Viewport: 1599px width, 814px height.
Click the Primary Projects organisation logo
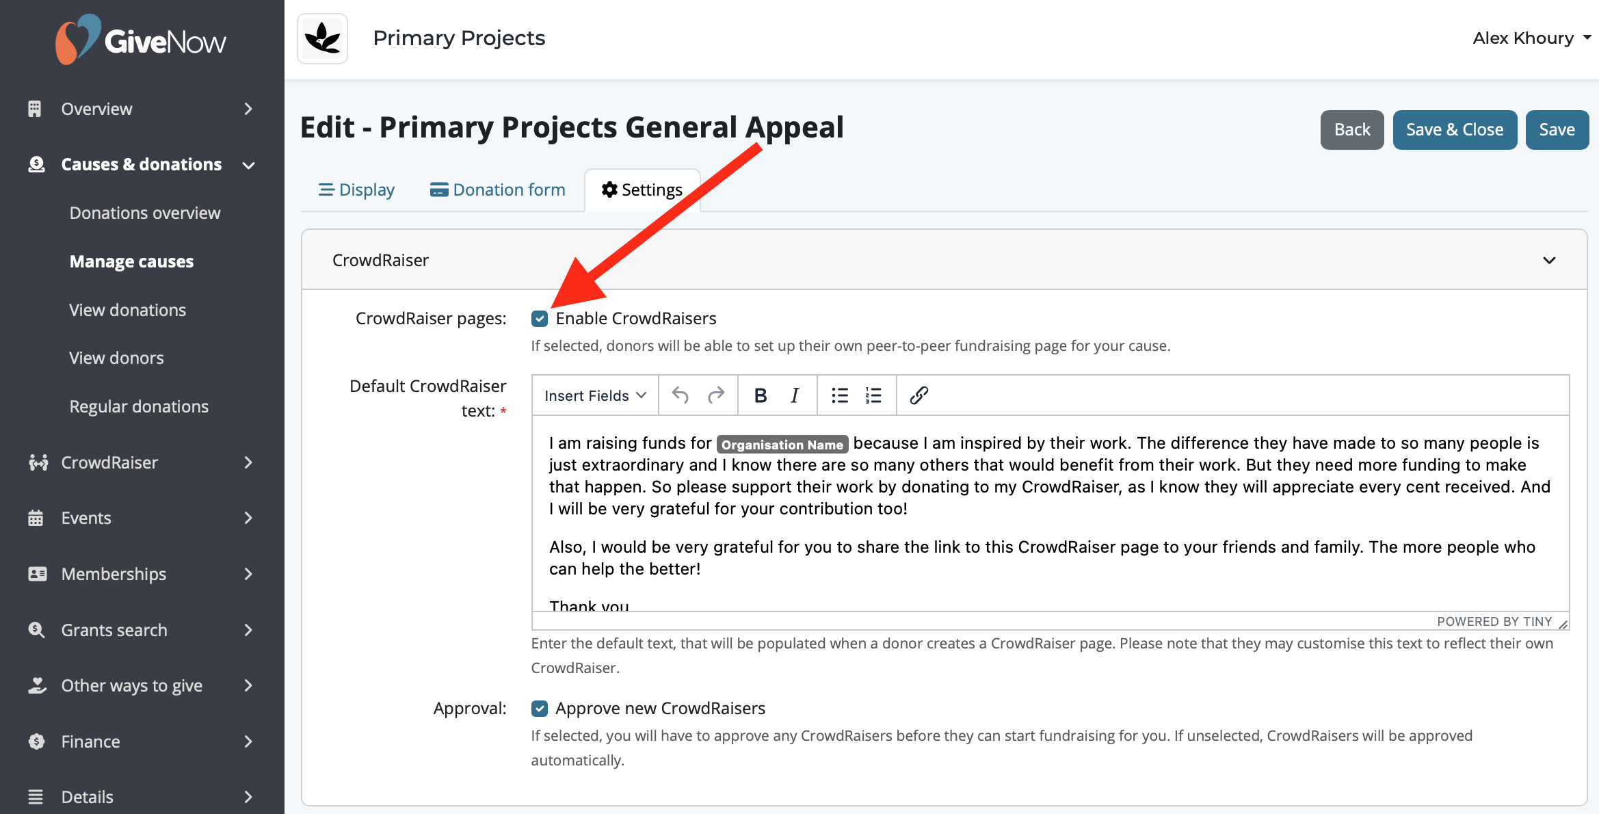[x=323, y=38]
